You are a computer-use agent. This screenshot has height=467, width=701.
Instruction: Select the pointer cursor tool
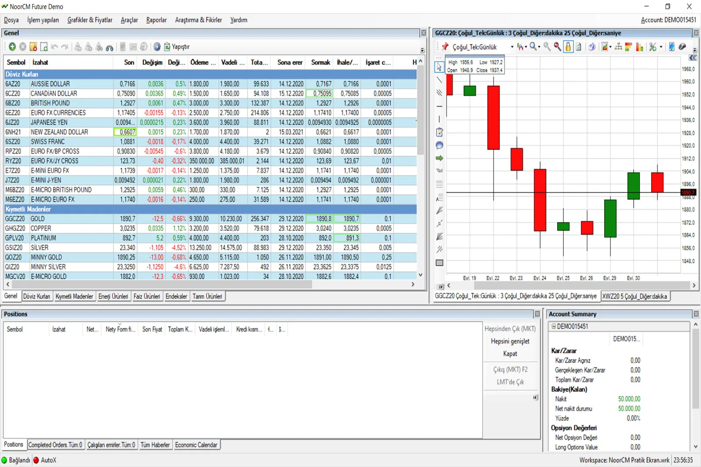[439, 67]
